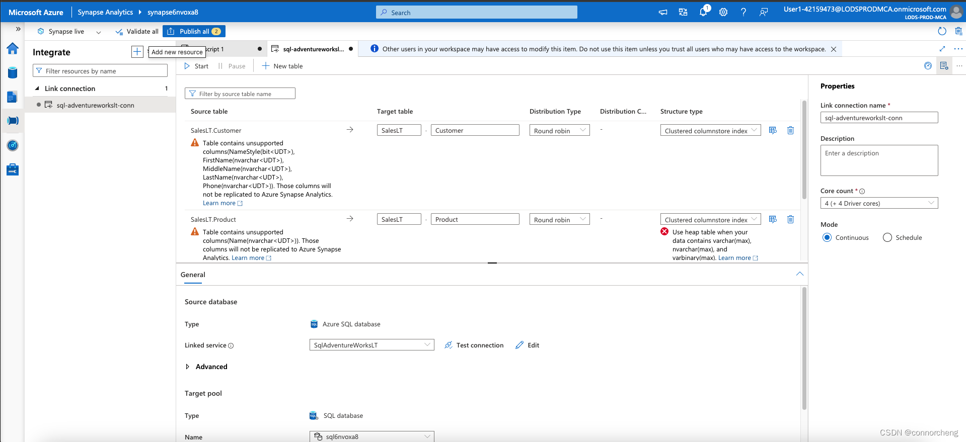Select Continuous mode radio button
The height and width of the screenshot is (442, 966).
827,237
